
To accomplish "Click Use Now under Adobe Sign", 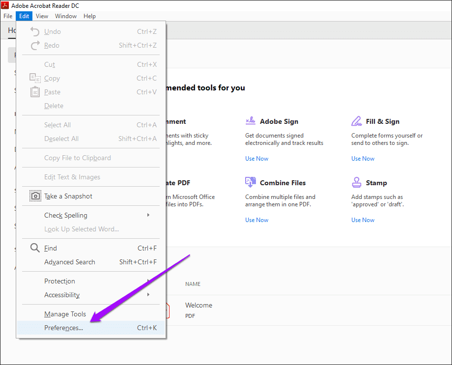I will (256, 159).
